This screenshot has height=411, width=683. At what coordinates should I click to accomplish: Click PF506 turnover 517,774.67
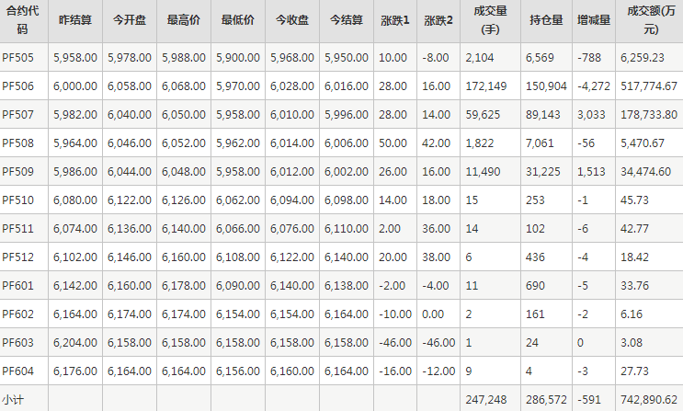[649, 86]
